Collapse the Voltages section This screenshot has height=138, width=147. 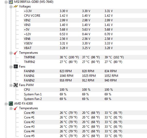coord(11,7)
